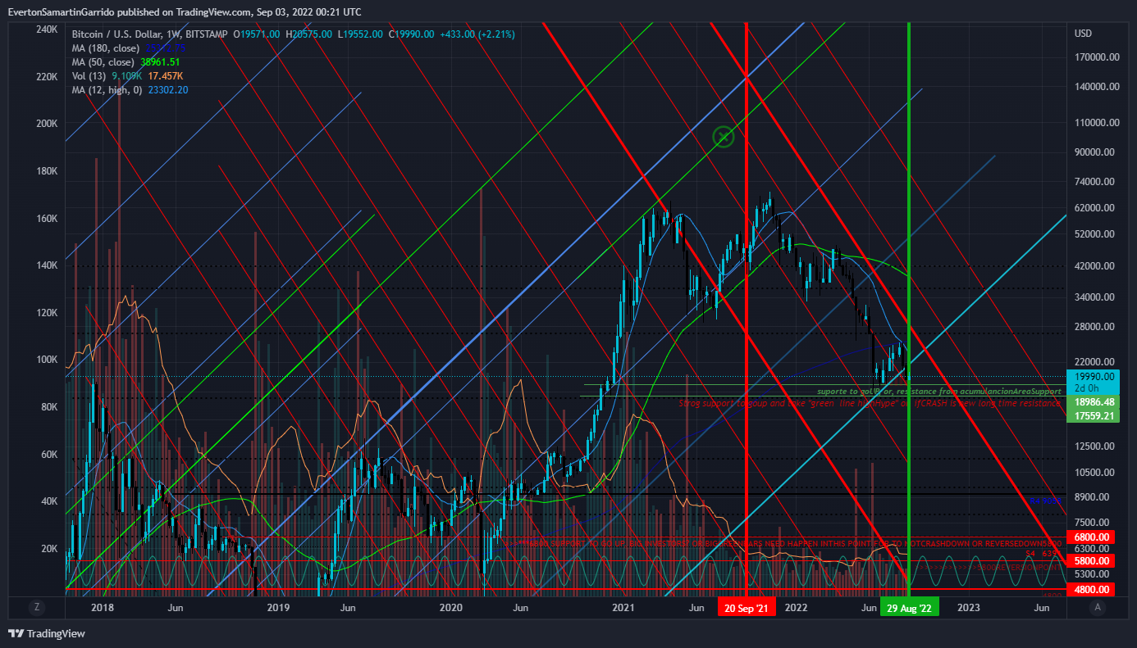Click the close value C19990.00
Image resolution: width=1137 pixels, height=648 pixels.
click(413, 34)
